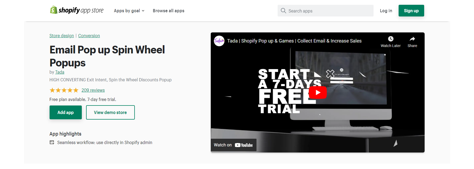Click the View demo store button

[x=110, y=112]
